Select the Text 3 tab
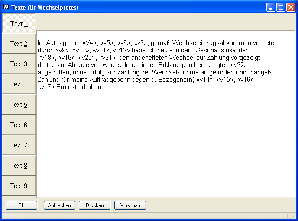Image resolution: width=298 pixels, height=221 pixels. pyautogui.click(x=19, y=64)
